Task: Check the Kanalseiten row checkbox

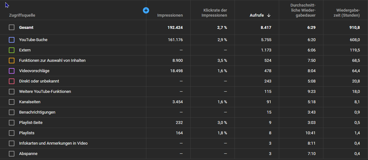Action: pyautogui.click(x=12, y=102)
